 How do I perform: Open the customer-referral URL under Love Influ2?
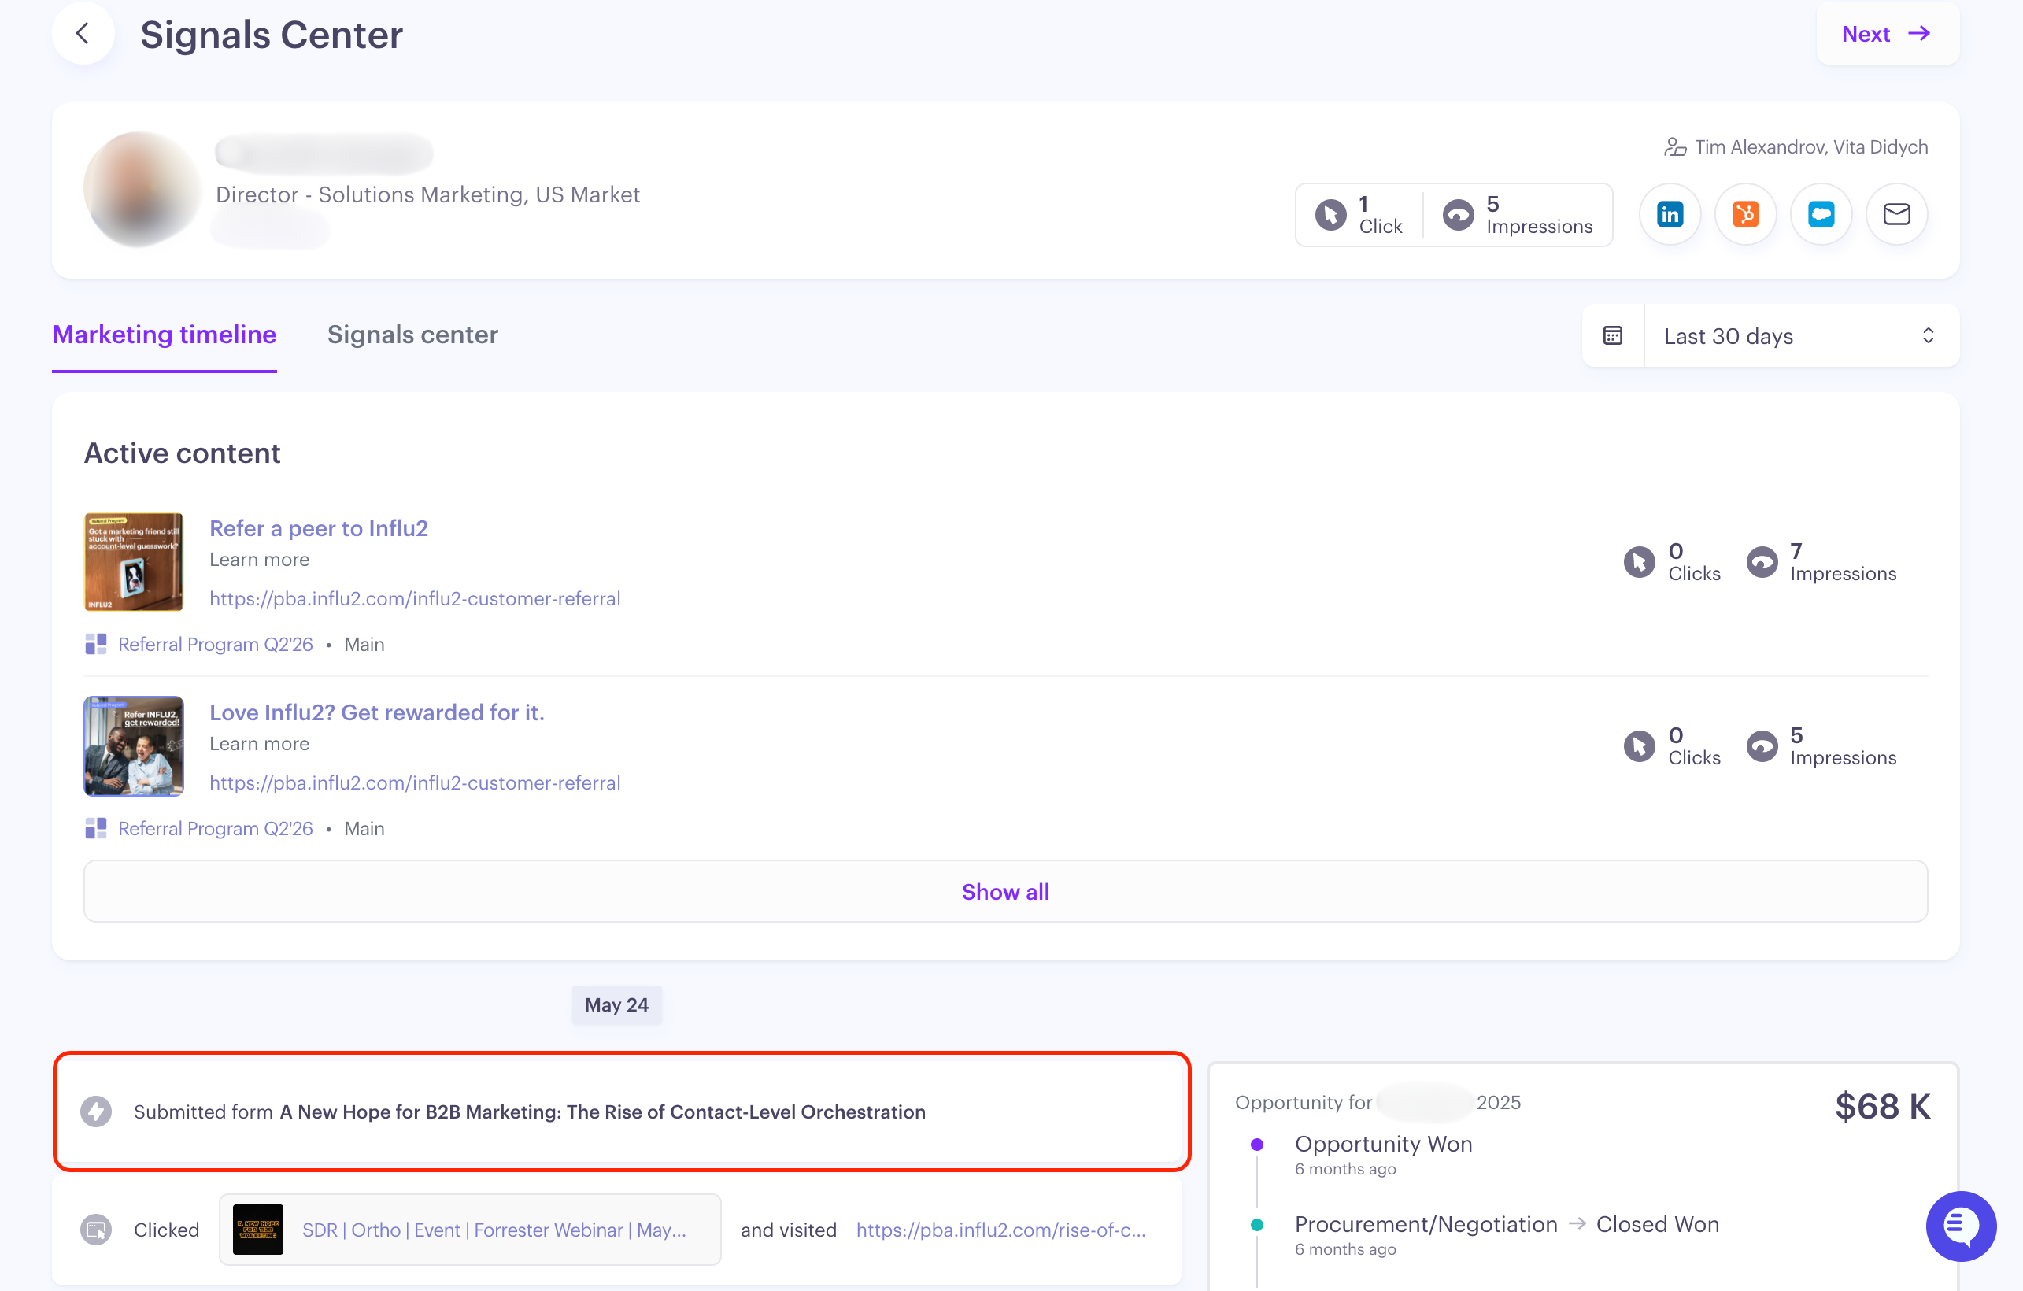pos(415,782)
